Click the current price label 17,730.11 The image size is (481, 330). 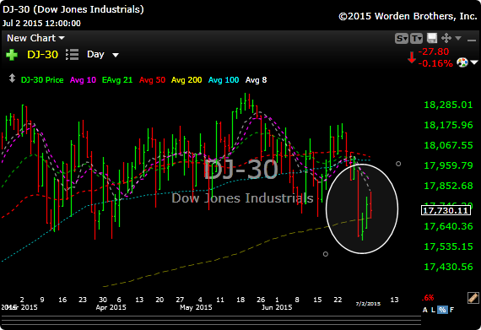[446, 210]
